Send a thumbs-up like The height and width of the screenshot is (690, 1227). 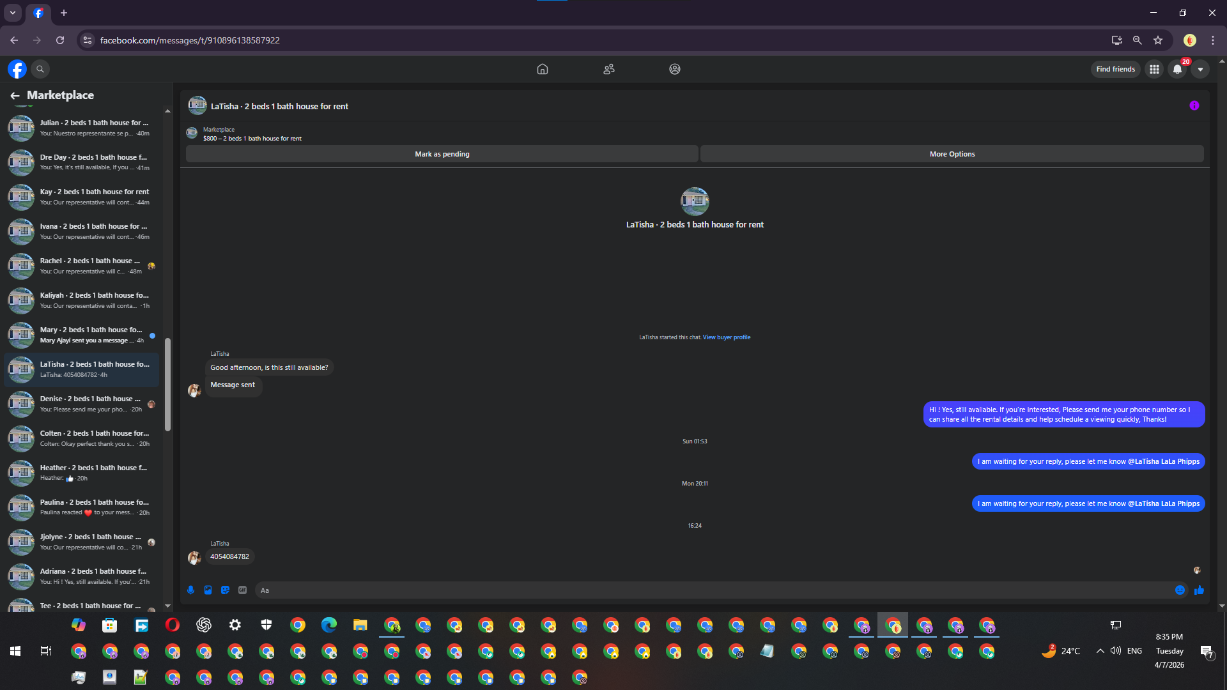pos(1199,590)
